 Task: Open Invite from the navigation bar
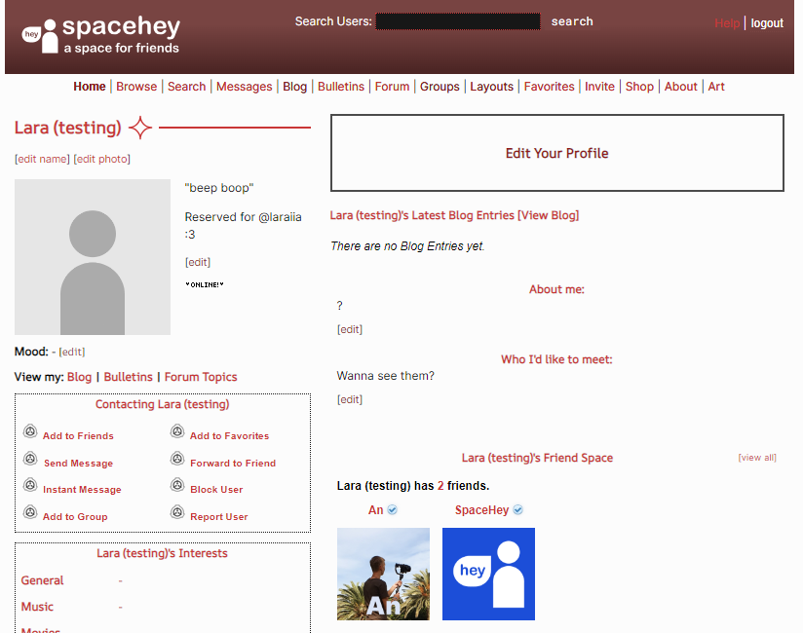click(x=599, y=87)
